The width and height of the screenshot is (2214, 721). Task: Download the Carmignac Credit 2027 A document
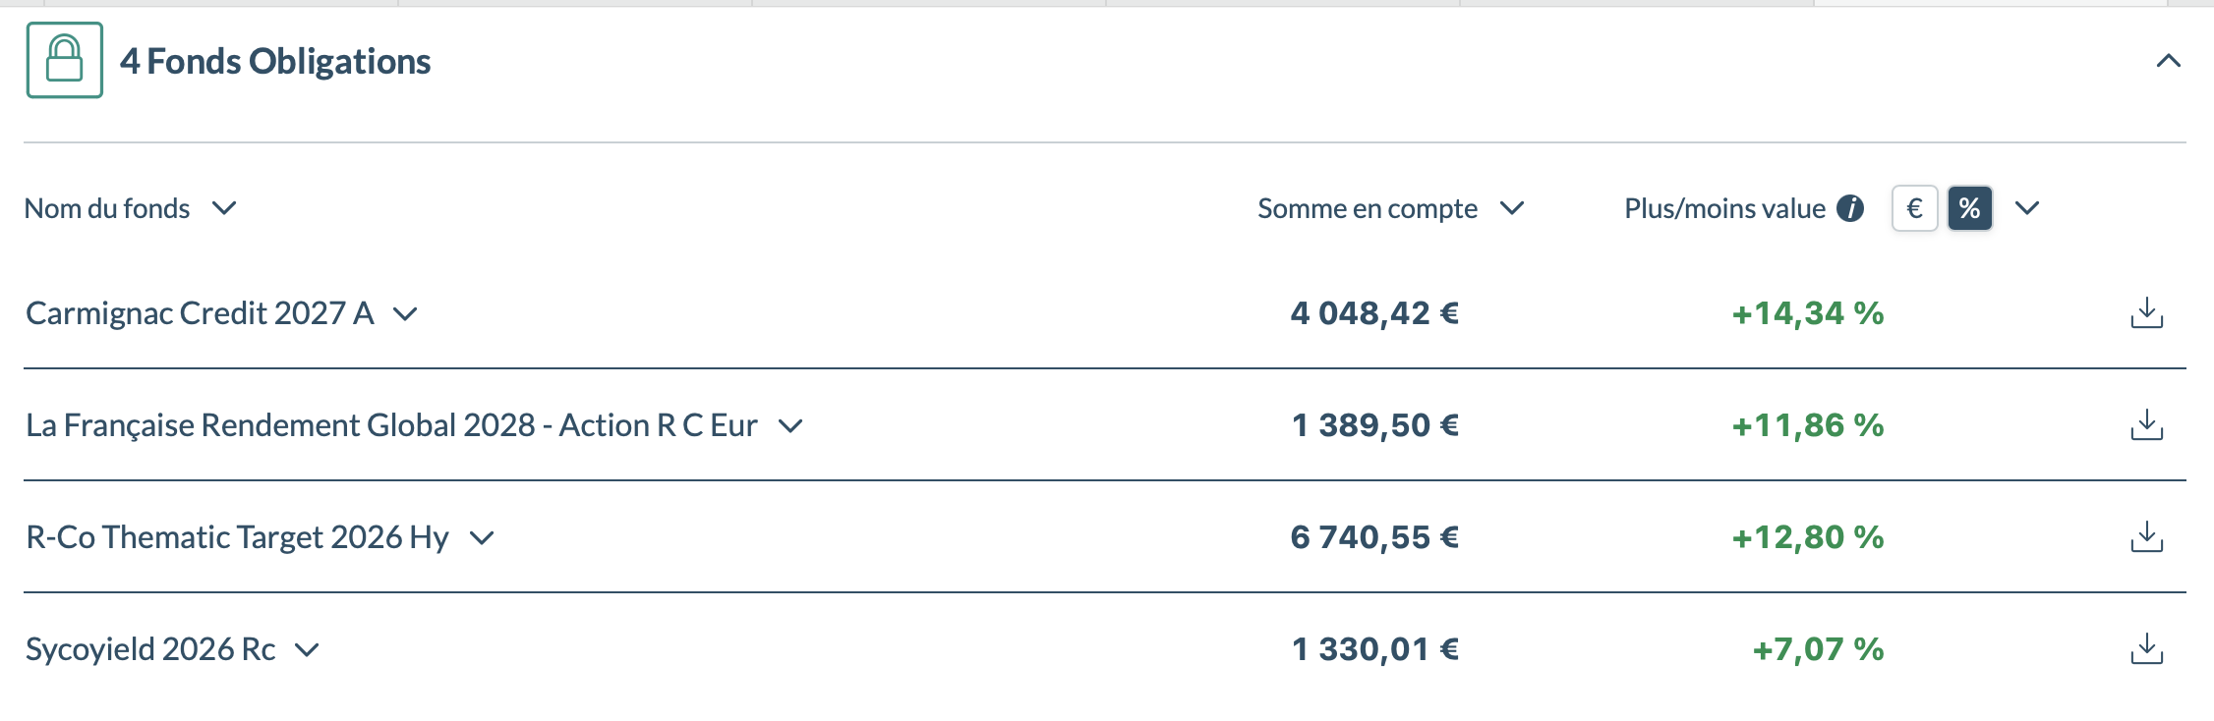pyautogui.click(x=2146, y=313)
